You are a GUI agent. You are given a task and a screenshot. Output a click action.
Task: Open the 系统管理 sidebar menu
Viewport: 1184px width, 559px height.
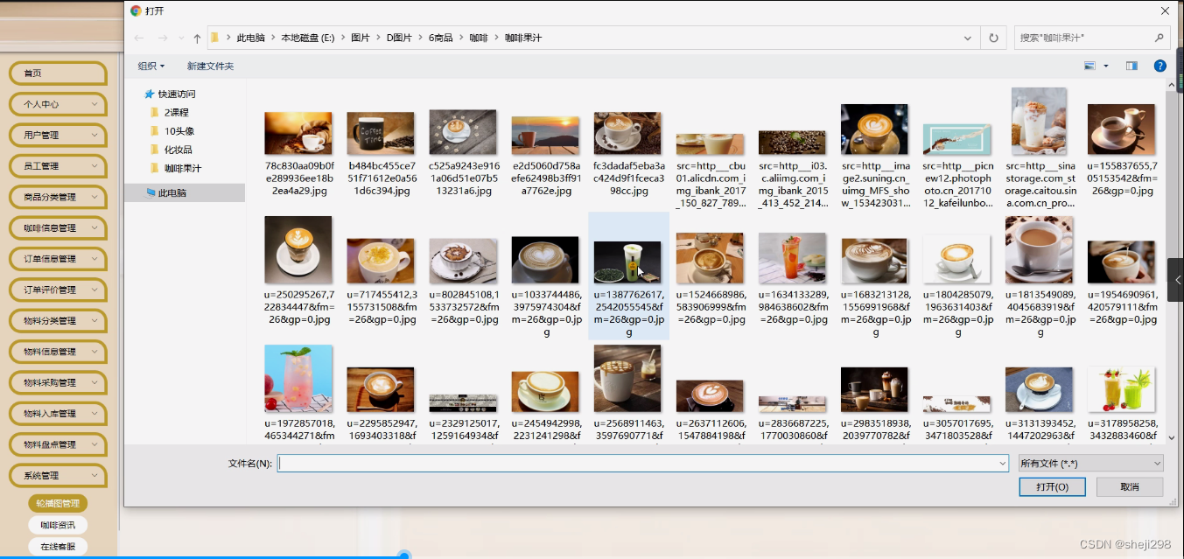(57, 475)
